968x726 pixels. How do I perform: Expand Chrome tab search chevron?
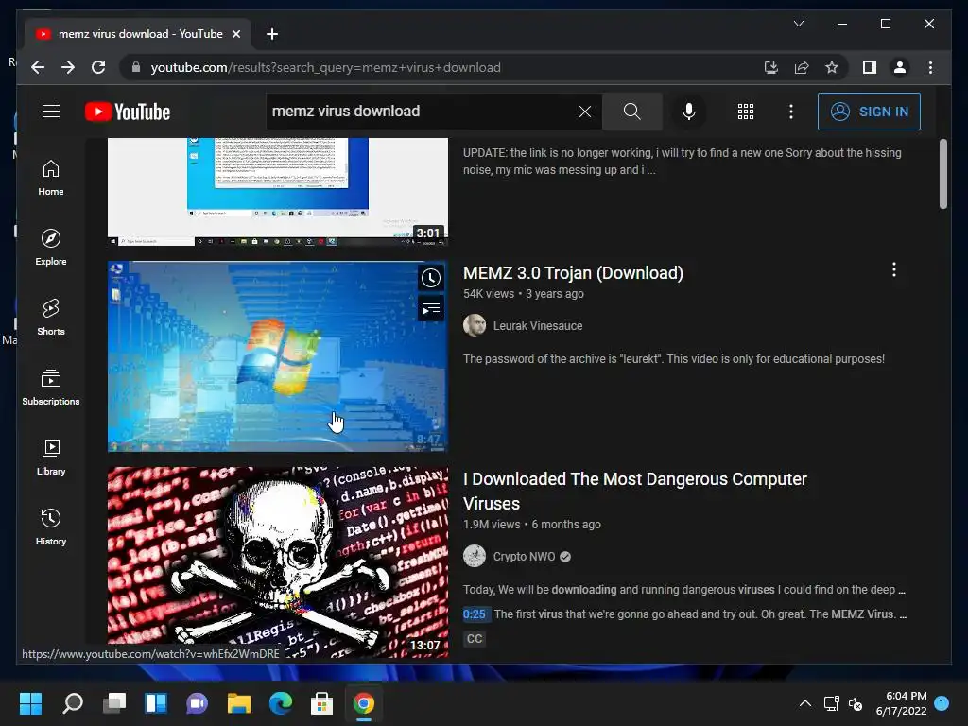click(799, 24)
